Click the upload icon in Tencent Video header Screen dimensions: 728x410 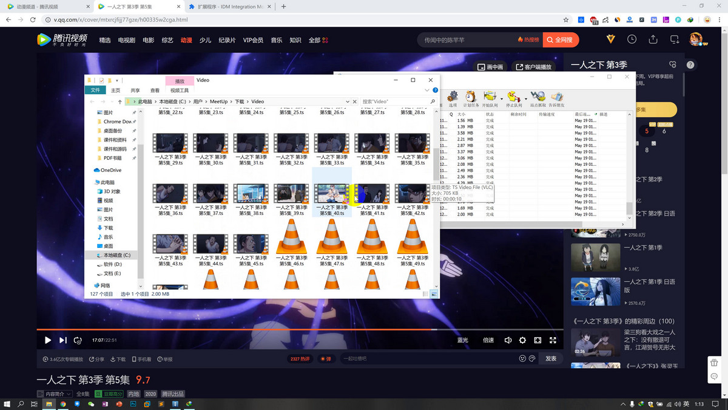pos(653,39)
